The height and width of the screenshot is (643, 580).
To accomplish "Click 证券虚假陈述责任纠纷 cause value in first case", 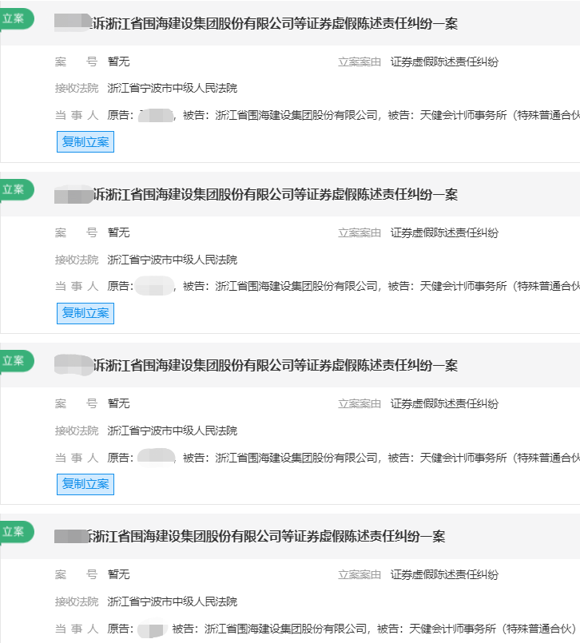I will [x=444, y=62].
